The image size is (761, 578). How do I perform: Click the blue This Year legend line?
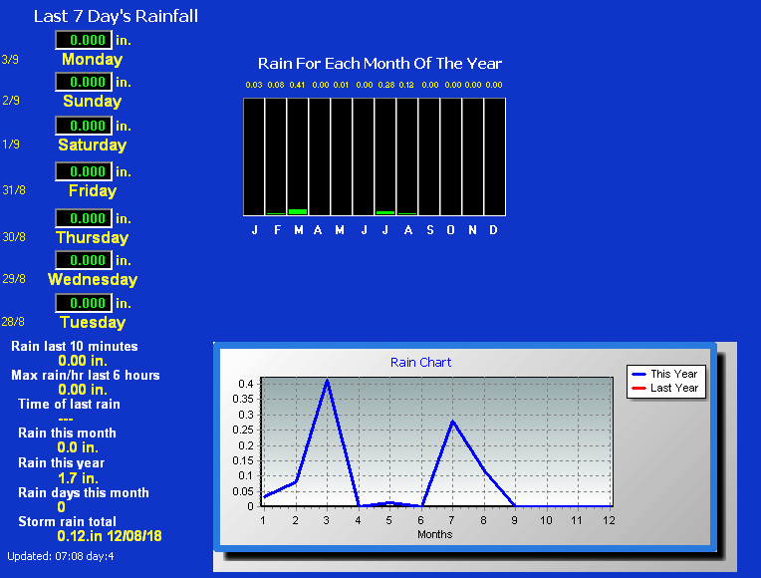pos(637,375)
